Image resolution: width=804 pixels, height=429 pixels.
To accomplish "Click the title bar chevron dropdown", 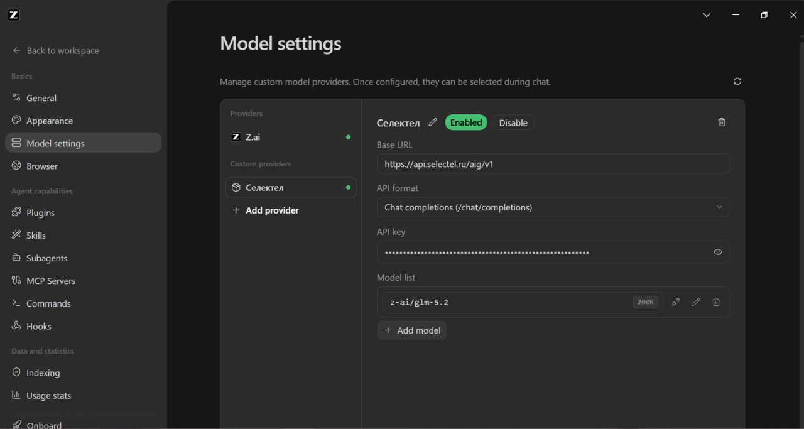I will [x=707, y=15].
